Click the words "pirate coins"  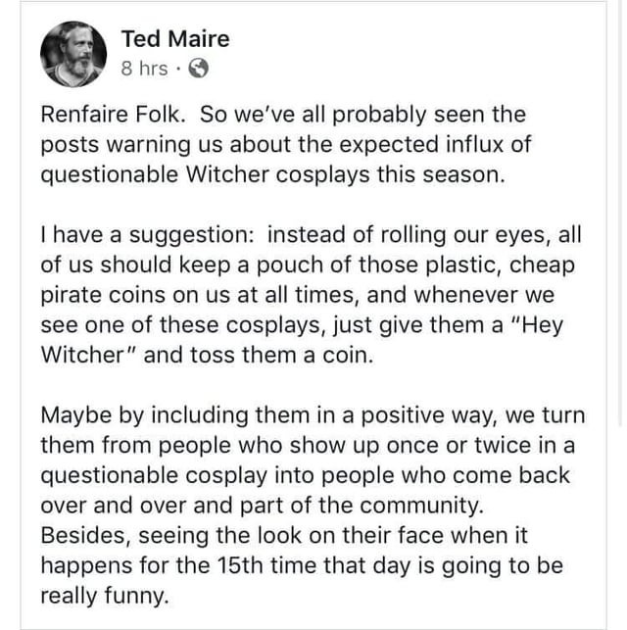point(103,295)
